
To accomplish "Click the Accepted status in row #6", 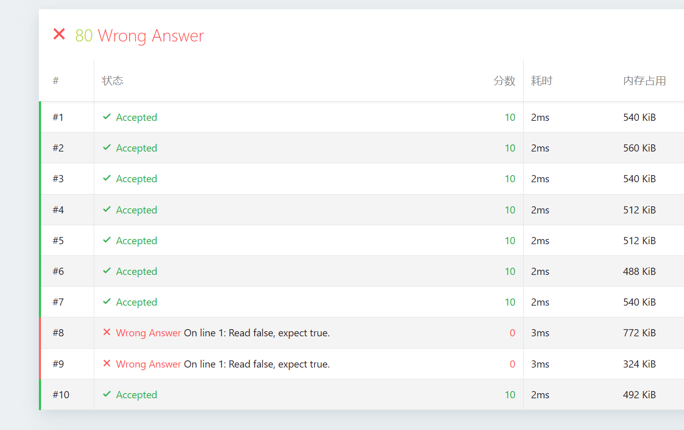I will pos(136,271).
